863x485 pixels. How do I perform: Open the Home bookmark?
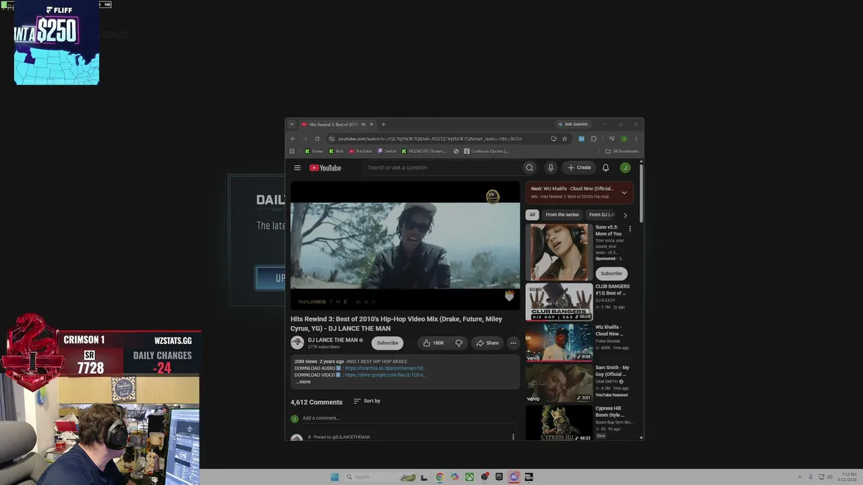coord(314,151)
